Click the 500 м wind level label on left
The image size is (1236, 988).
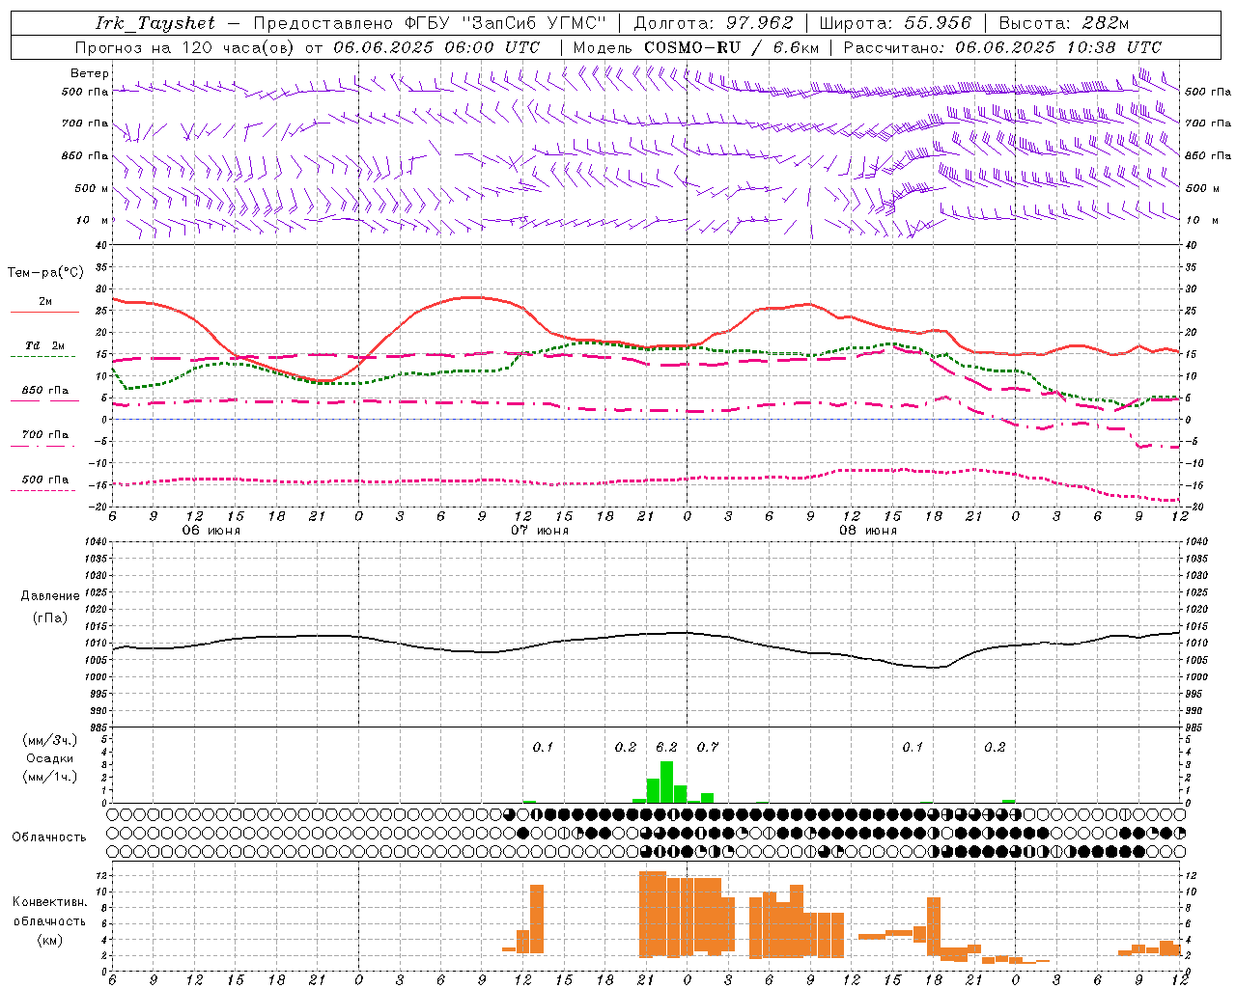click(x=92, y=188)
